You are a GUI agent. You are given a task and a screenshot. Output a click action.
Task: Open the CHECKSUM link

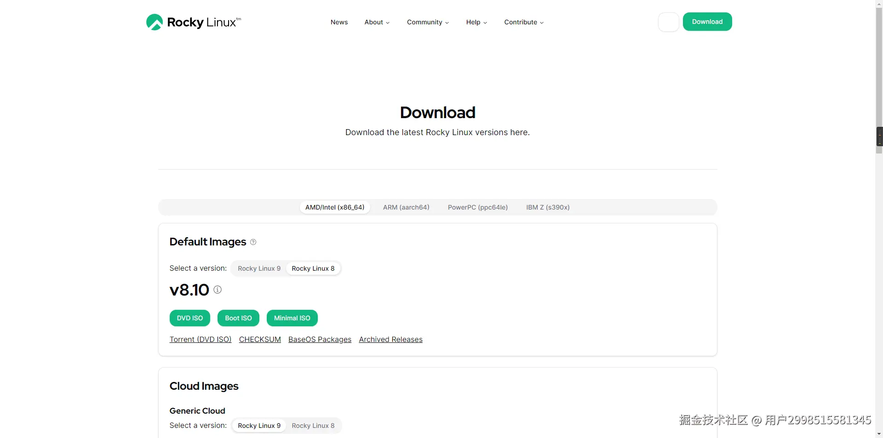click(x=260, y=339)
